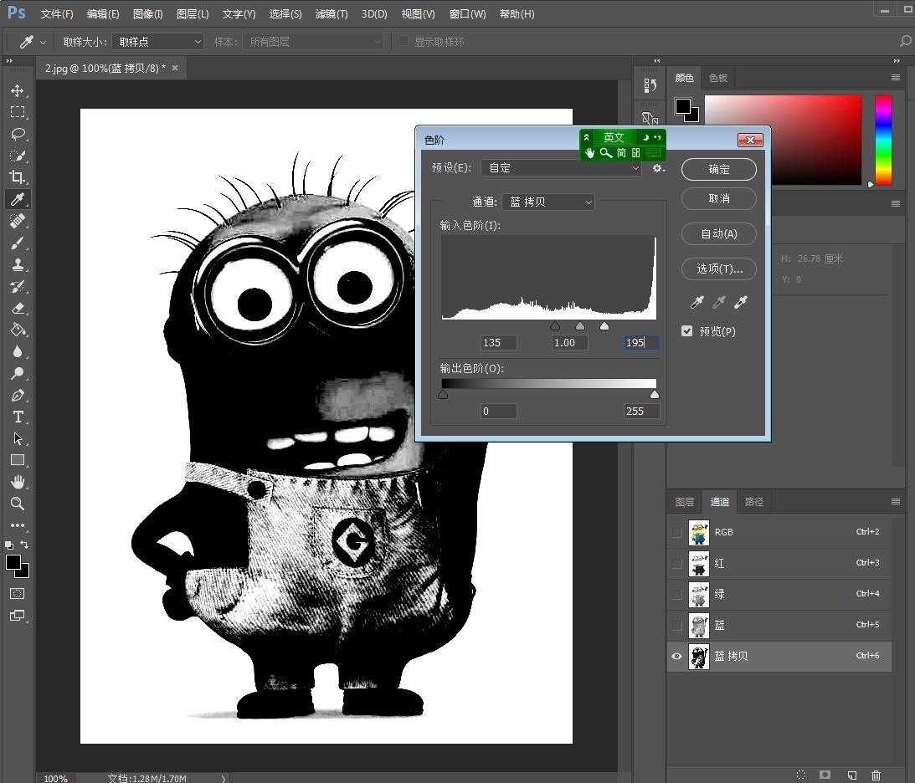Select the Healing Brush tool
Viewport: 915px width, 783px height.
click(18, 221)
